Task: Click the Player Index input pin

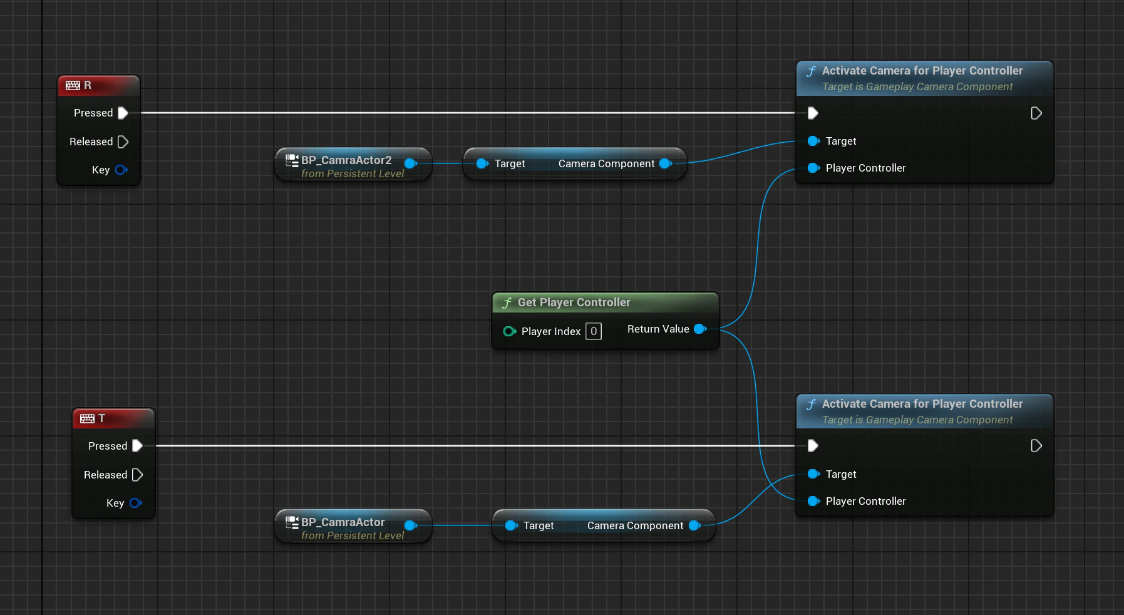Action: pos(510,331)
